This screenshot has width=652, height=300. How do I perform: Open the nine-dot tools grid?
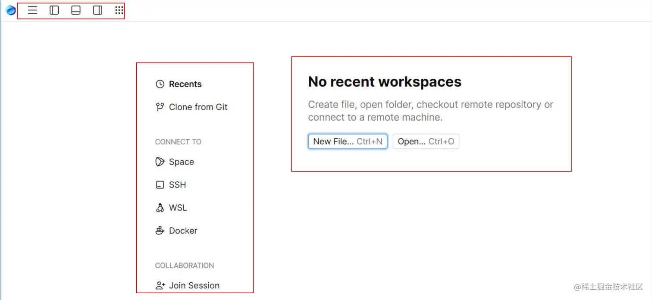[x=119, y=10]
